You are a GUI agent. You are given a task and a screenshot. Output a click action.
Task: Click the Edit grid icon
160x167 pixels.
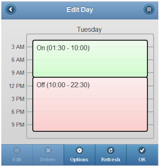[17, 151]
